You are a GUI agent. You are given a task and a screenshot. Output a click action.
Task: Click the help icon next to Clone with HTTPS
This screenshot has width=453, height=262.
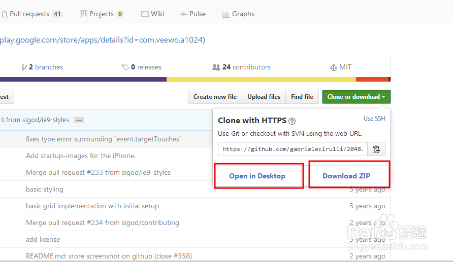292,121
